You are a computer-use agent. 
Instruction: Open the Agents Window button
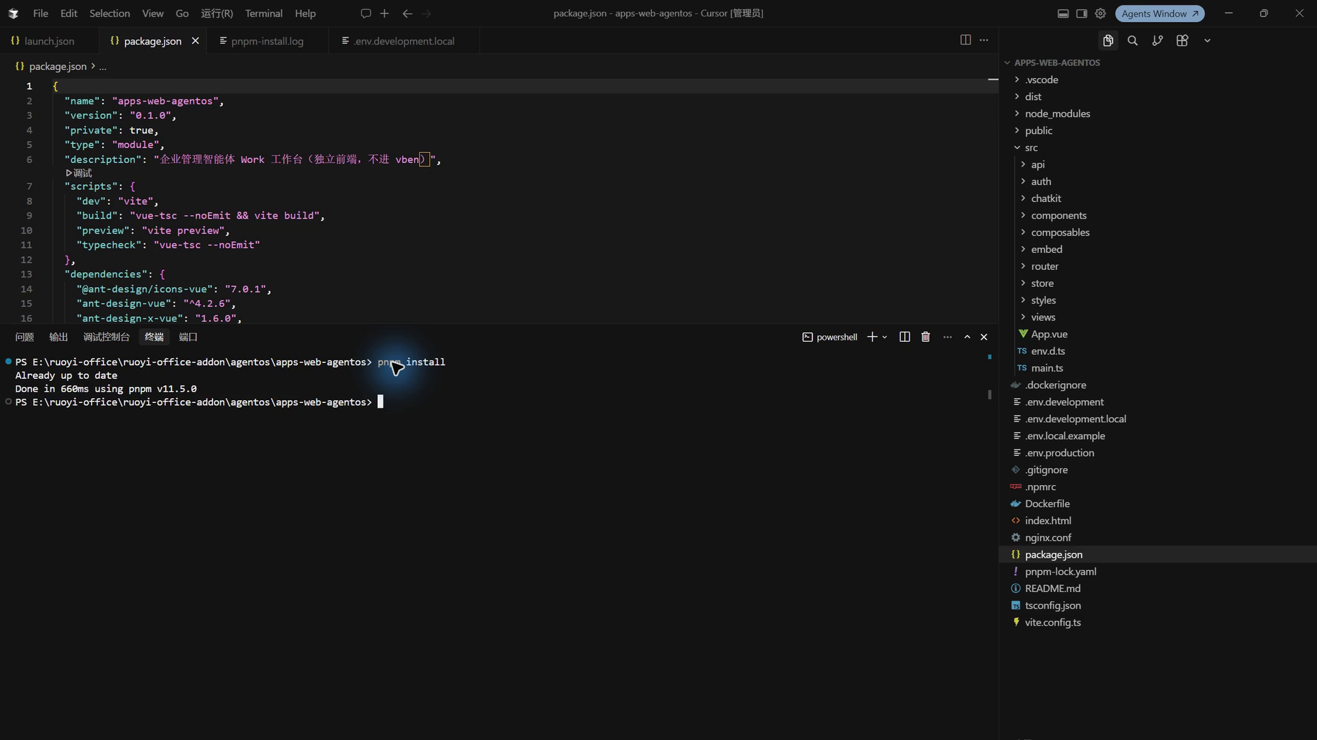pos(1159,13)
